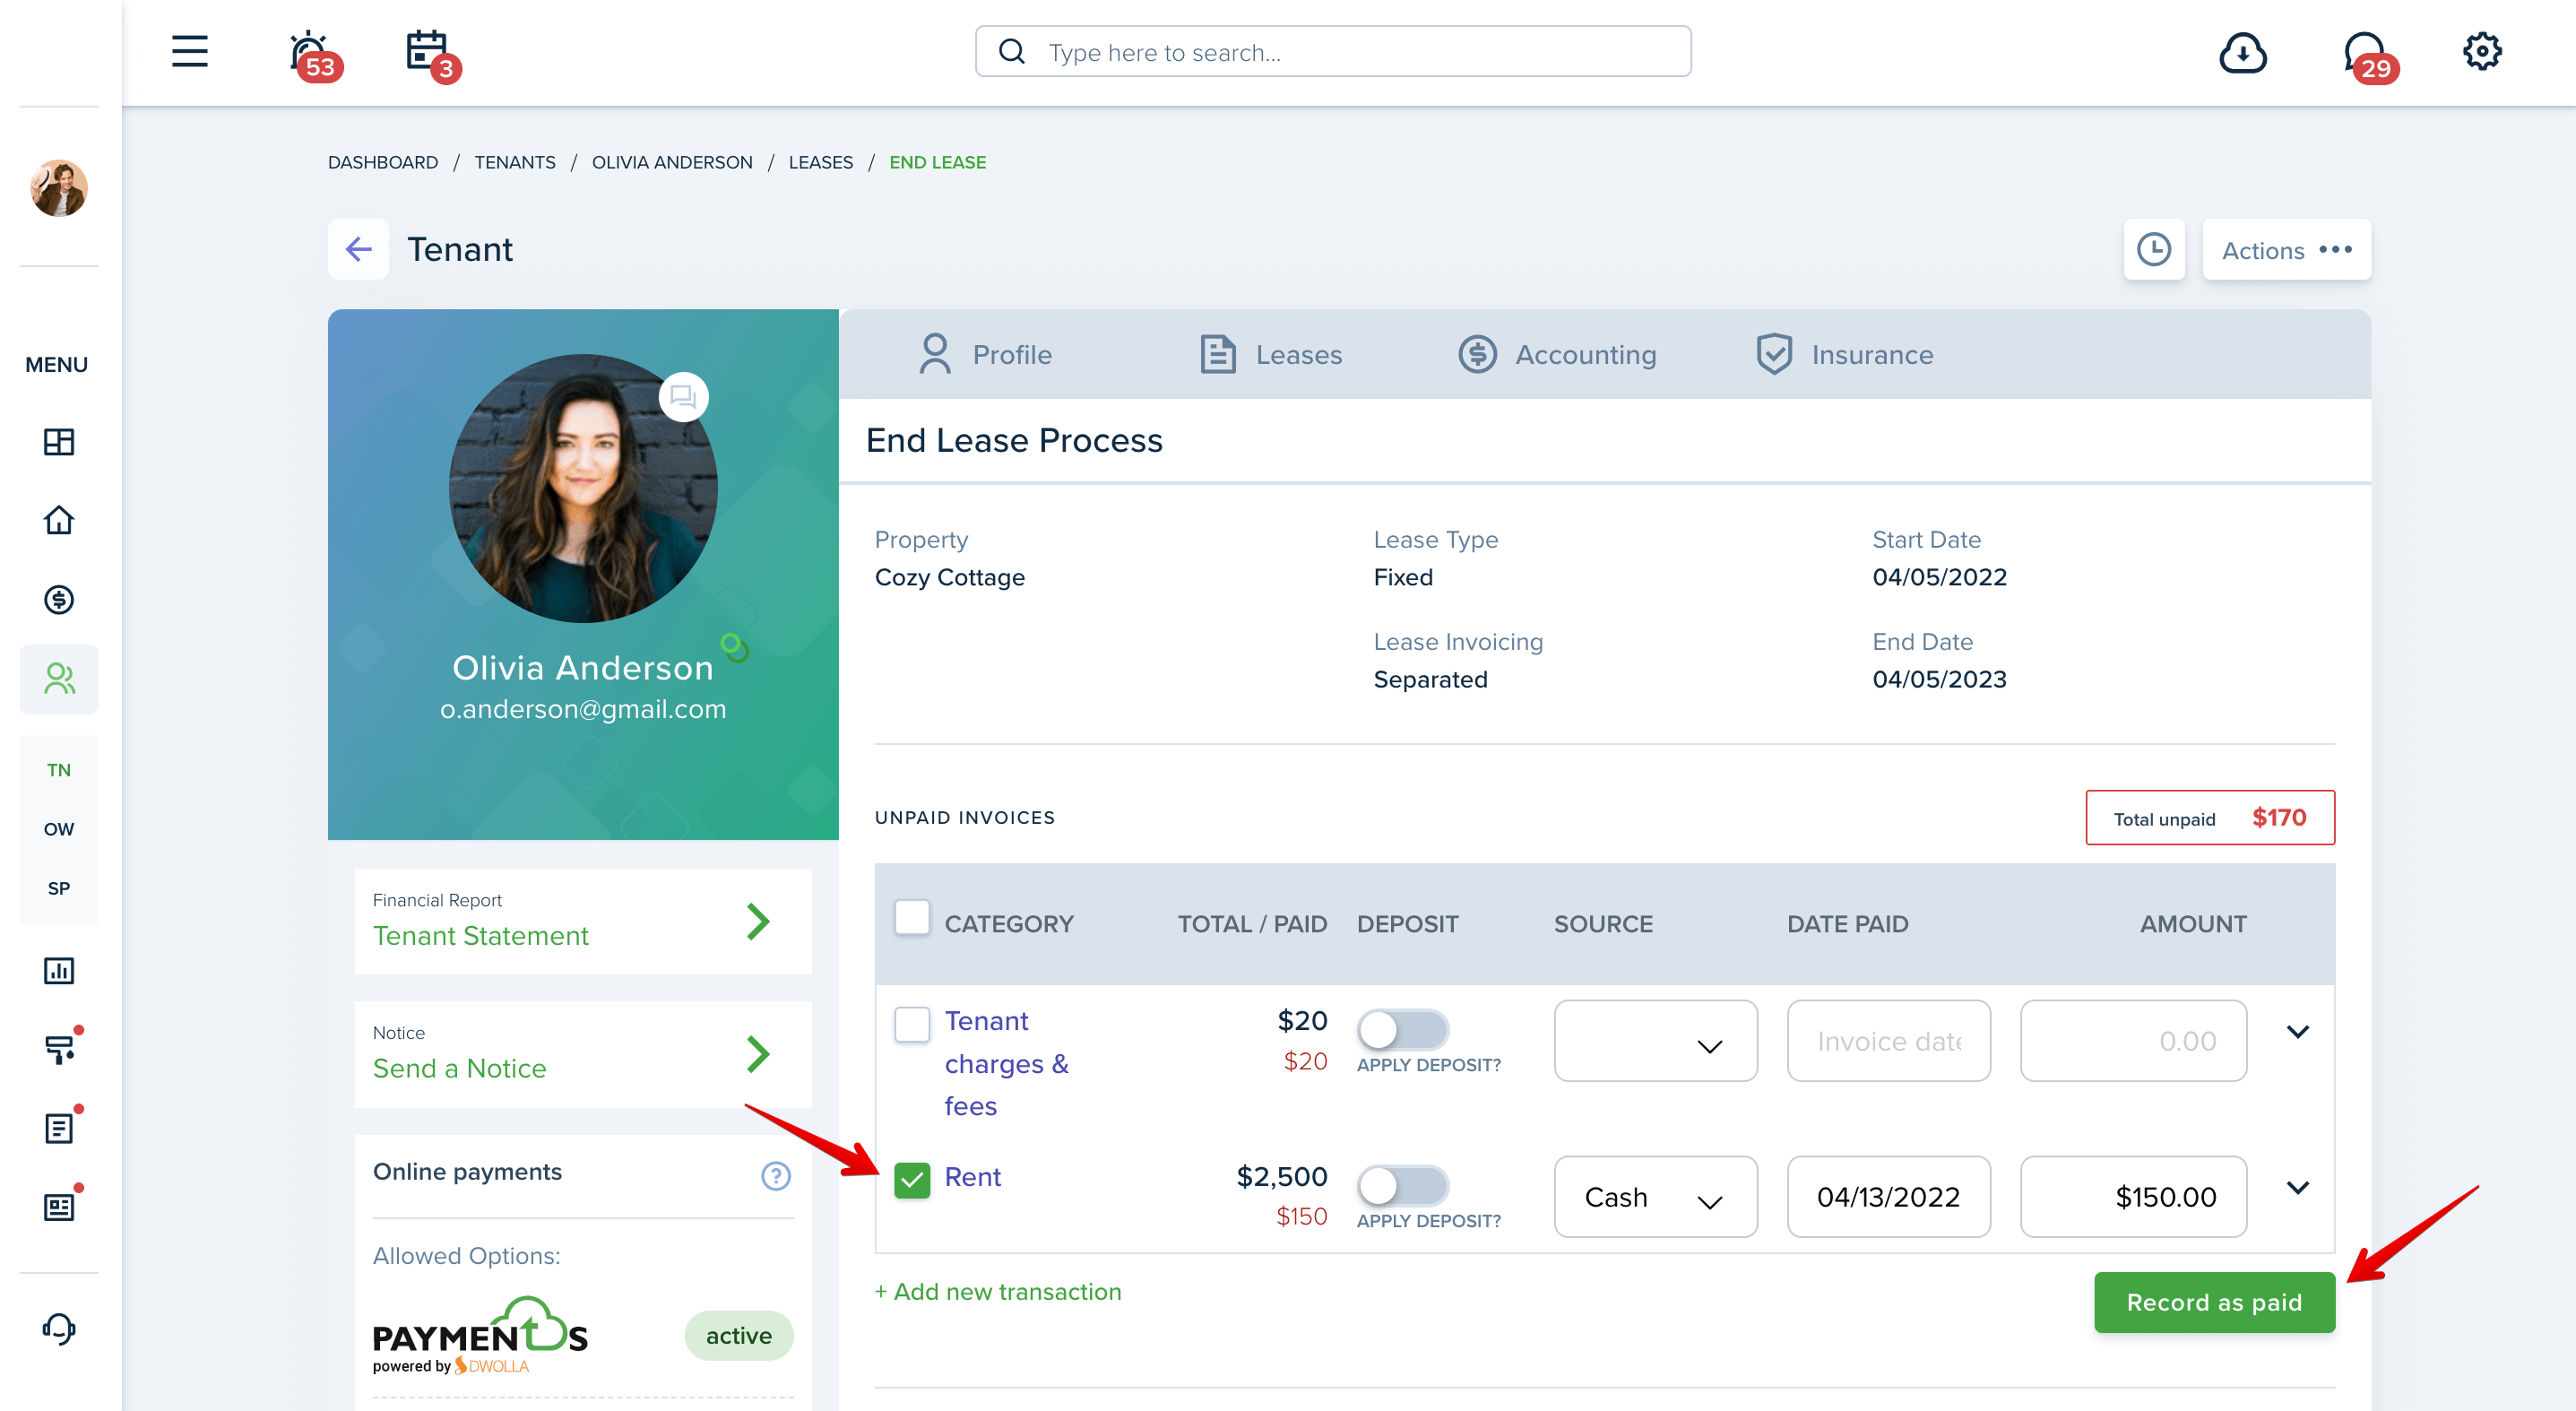Image resolution: width=2576 pixels, height=1411 pixels.
Task: Go to Olivia Anderson breadcrumb
Action: [672, 162]
